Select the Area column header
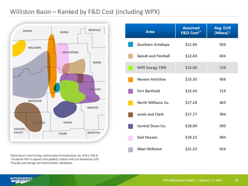248x186 pixels. click(150, 31)
